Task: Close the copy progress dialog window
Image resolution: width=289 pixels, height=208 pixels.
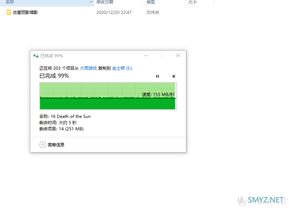Action: coord(178,55)
